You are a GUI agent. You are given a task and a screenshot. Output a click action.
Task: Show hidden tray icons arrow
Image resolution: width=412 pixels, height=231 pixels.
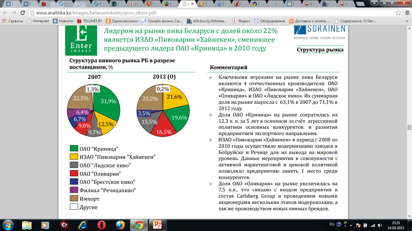(x=351, y=225)
